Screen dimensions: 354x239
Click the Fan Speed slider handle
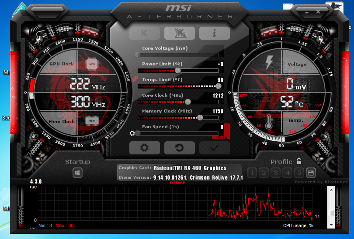click(138, 133)
